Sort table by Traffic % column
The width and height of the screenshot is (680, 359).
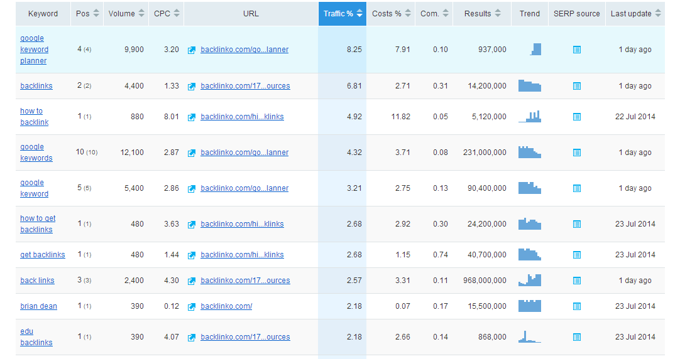342,14
